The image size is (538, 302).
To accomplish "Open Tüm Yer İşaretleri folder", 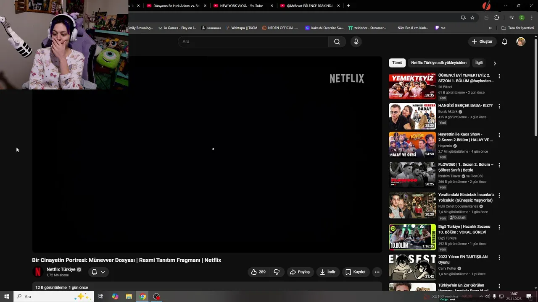I will point(517,28).
